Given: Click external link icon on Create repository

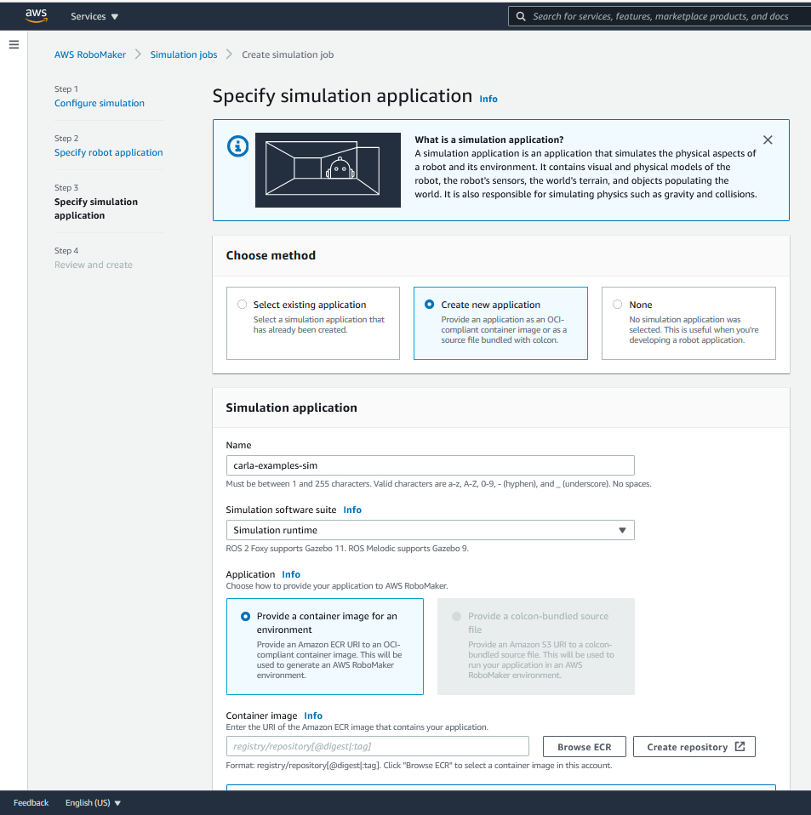Looking at the screenshot, I should pyautogui.click(x=740, y=746).
